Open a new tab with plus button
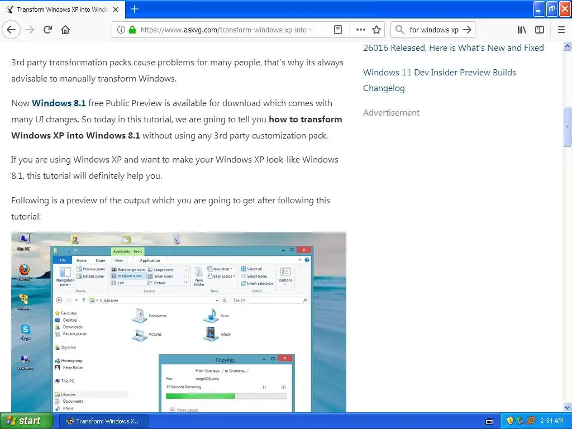 (135, 9)
